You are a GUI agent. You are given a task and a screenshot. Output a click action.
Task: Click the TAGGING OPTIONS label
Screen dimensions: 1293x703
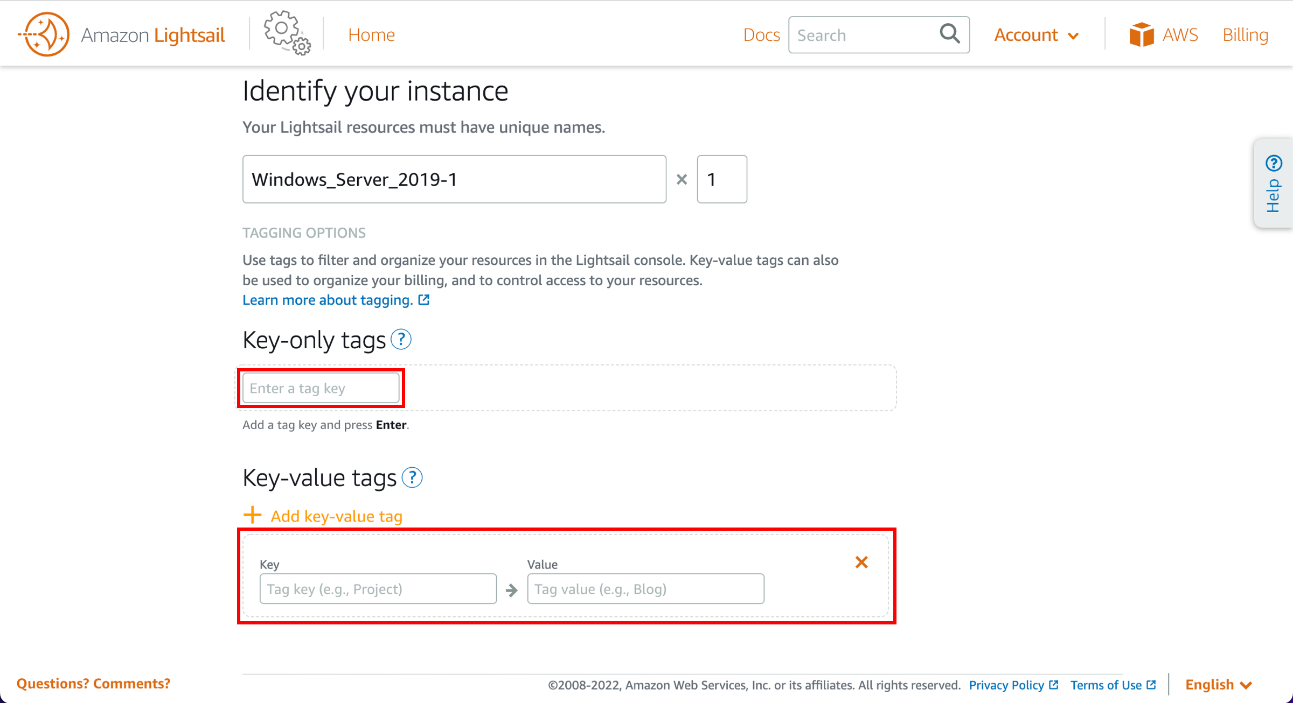tap(304, 233)
